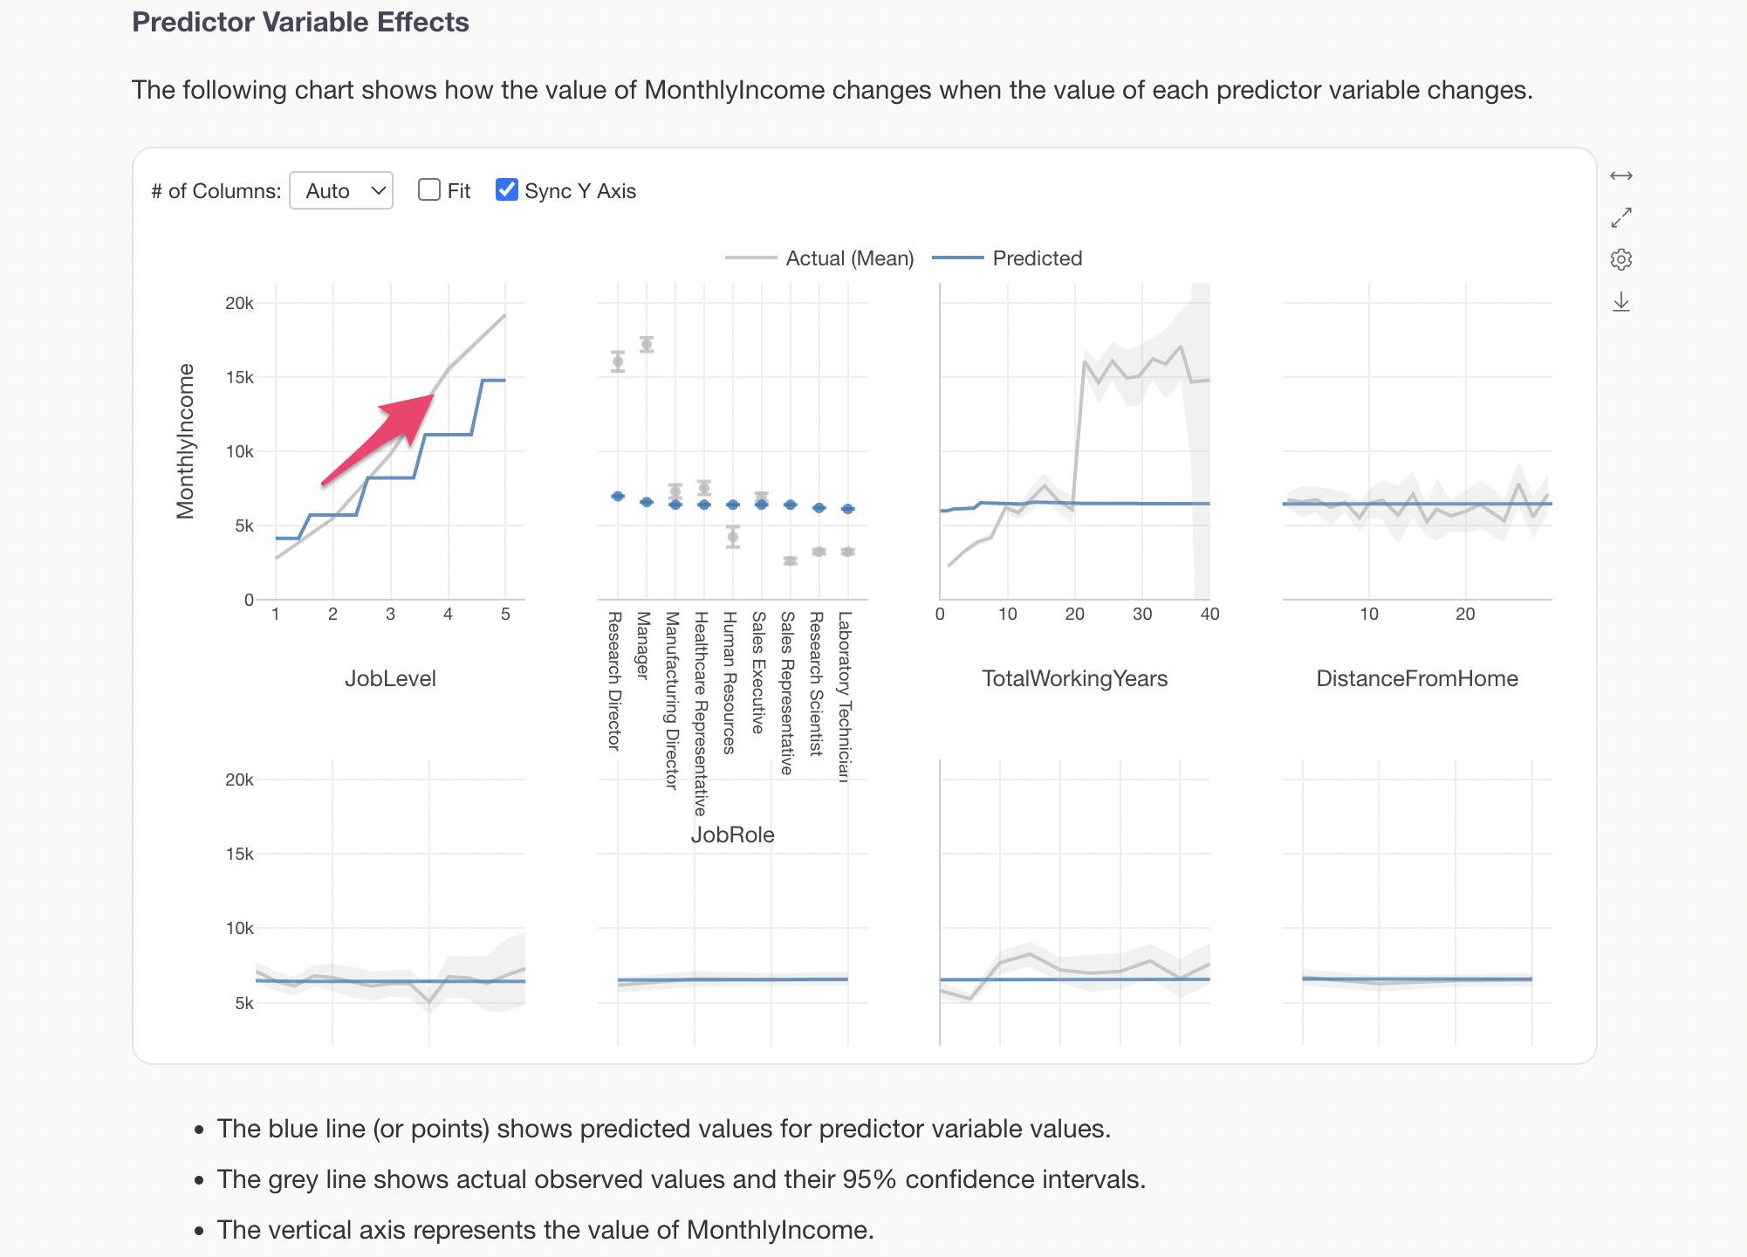Click the download chart icon

click(1620, 302)
